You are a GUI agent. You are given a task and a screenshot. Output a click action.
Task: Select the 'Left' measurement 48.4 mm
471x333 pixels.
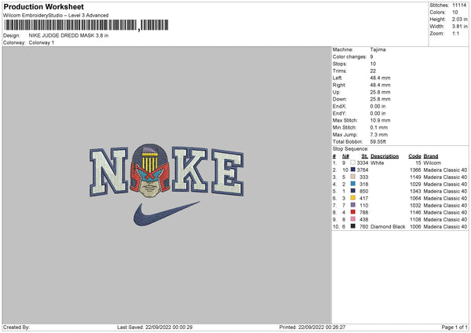tap(380, 78)
